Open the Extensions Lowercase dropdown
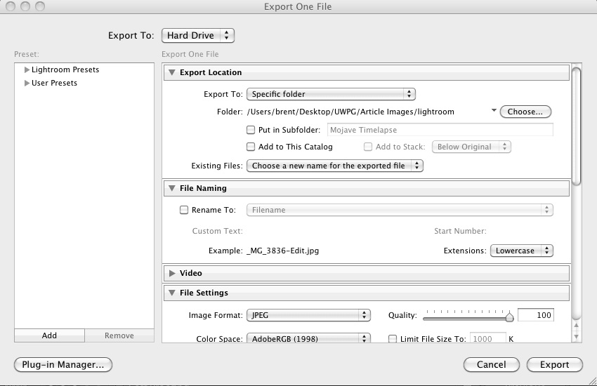This screenshot has width=597, height=386. 521,251
